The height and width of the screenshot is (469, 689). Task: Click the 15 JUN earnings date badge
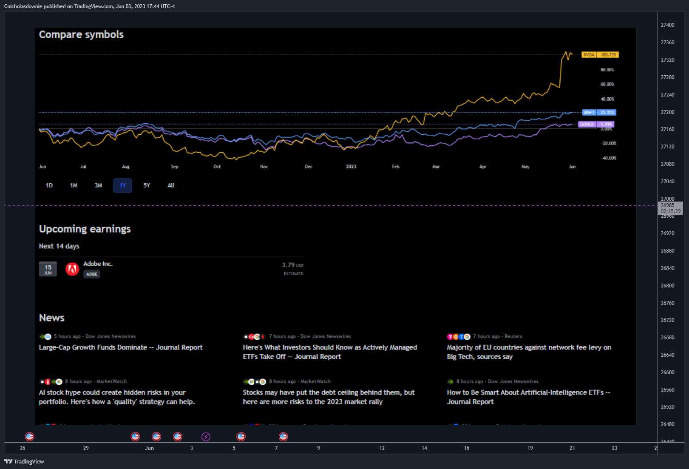point(48,269)
